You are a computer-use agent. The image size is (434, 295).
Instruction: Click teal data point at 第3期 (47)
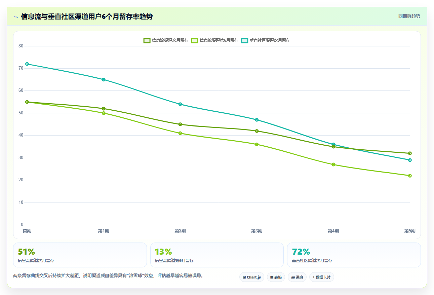(257, 120)
